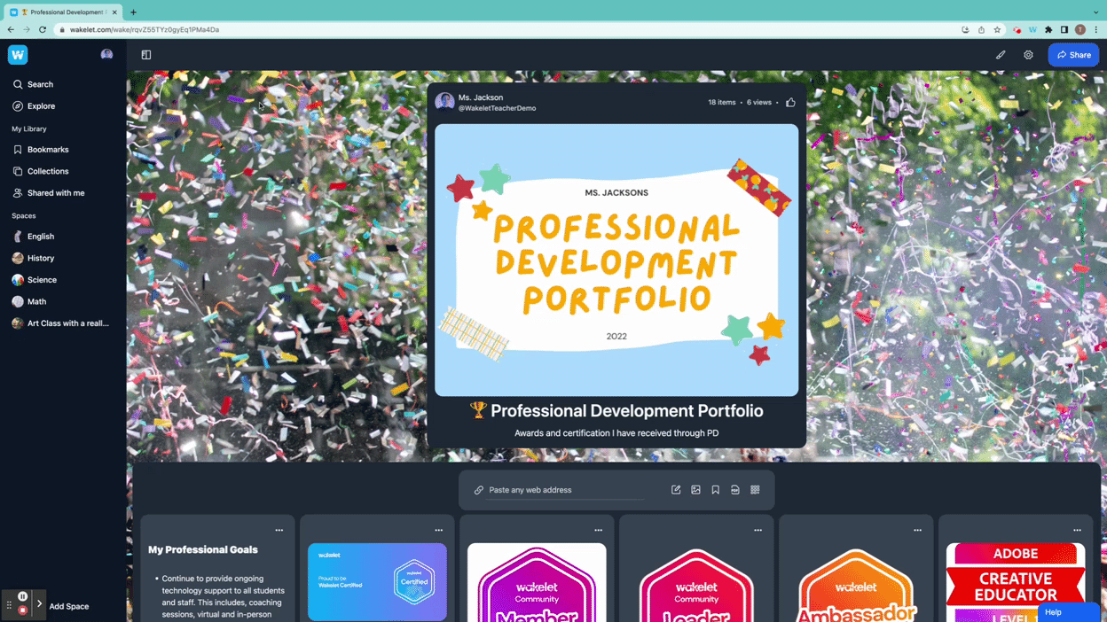
Task: Open collection settings gear icon
Action: coord(1028,55)
